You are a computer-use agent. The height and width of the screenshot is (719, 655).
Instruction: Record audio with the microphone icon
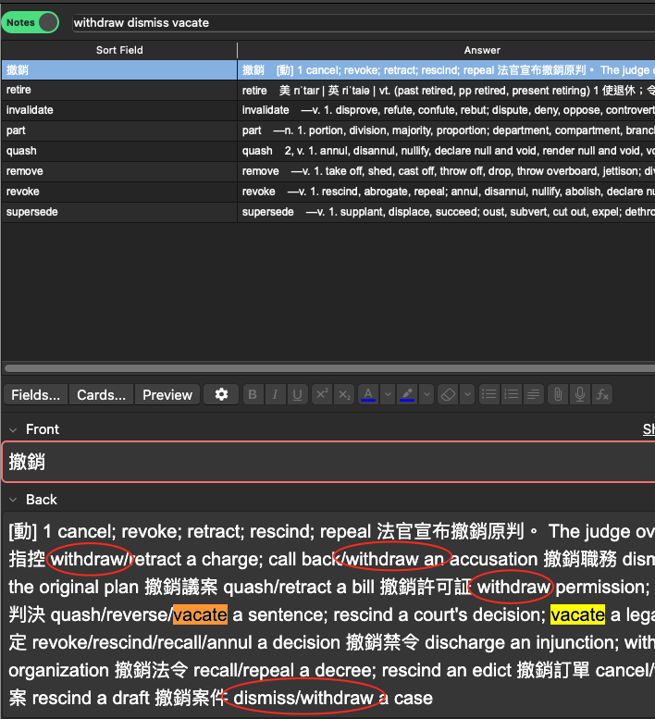[x=580, y=394]
